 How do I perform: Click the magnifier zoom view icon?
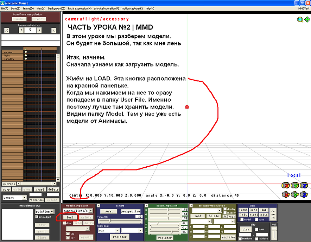point(300,19)
